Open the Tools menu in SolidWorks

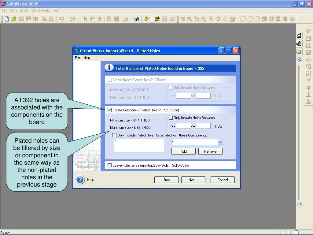tap(24, 11)
